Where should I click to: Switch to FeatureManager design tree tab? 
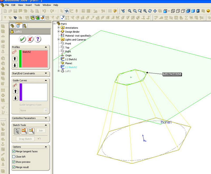[x=12, y=26]
